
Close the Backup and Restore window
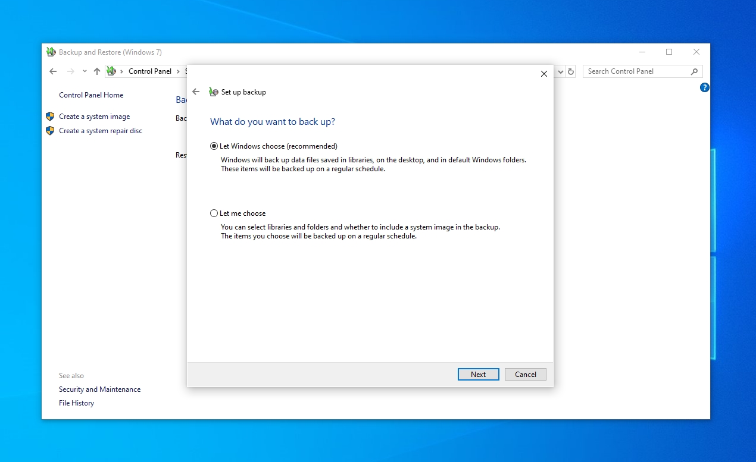tap(696, 52)
